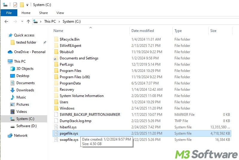239x160 pixels.
Task: Select the Downloads folder icon in the sidebar
Action: point(13,90)
